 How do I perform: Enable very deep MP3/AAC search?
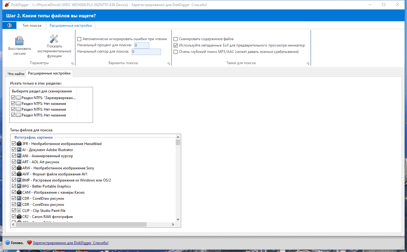[x=176, y=52]
